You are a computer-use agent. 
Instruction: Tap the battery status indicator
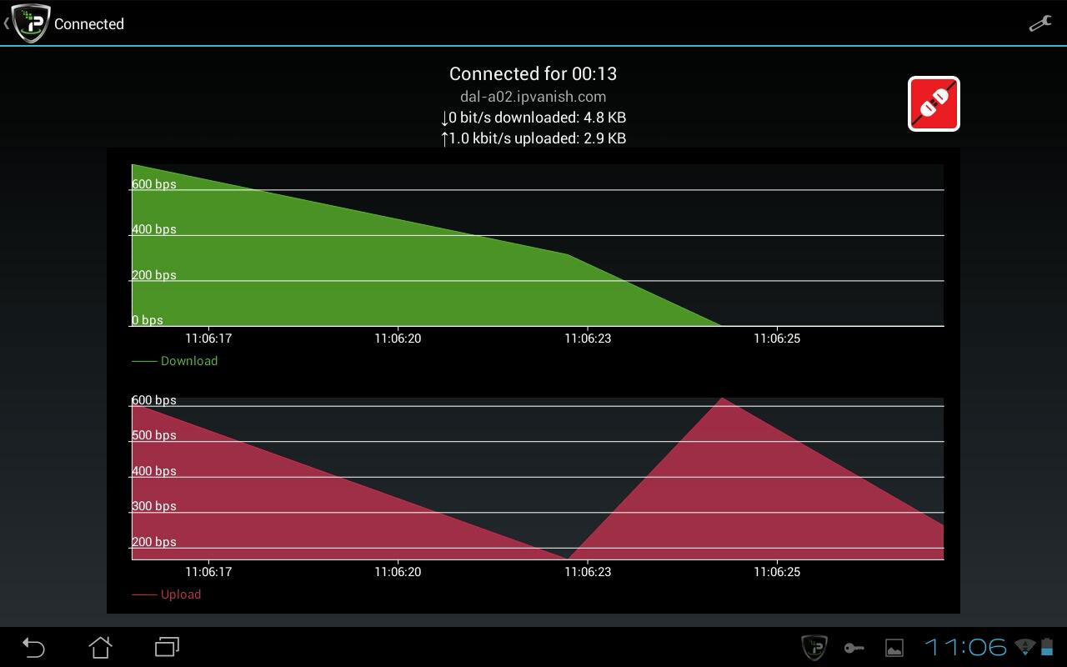(1047, 647)
